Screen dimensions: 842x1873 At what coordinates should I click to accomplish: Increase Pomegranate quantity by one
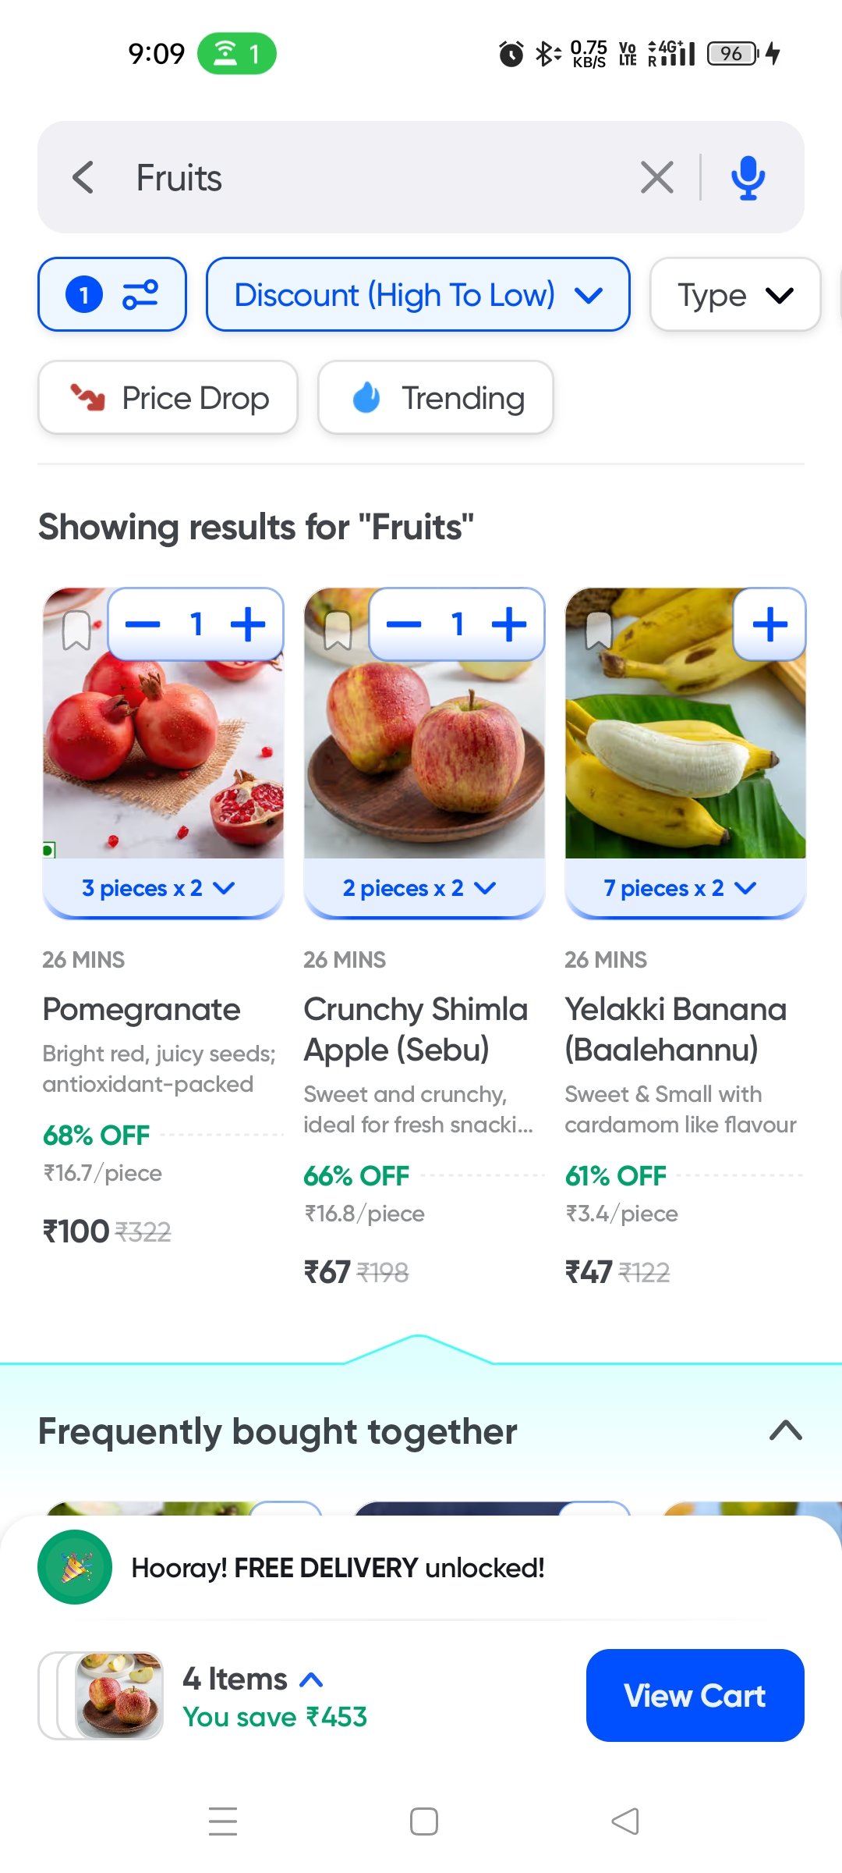(x=248, y=624)
